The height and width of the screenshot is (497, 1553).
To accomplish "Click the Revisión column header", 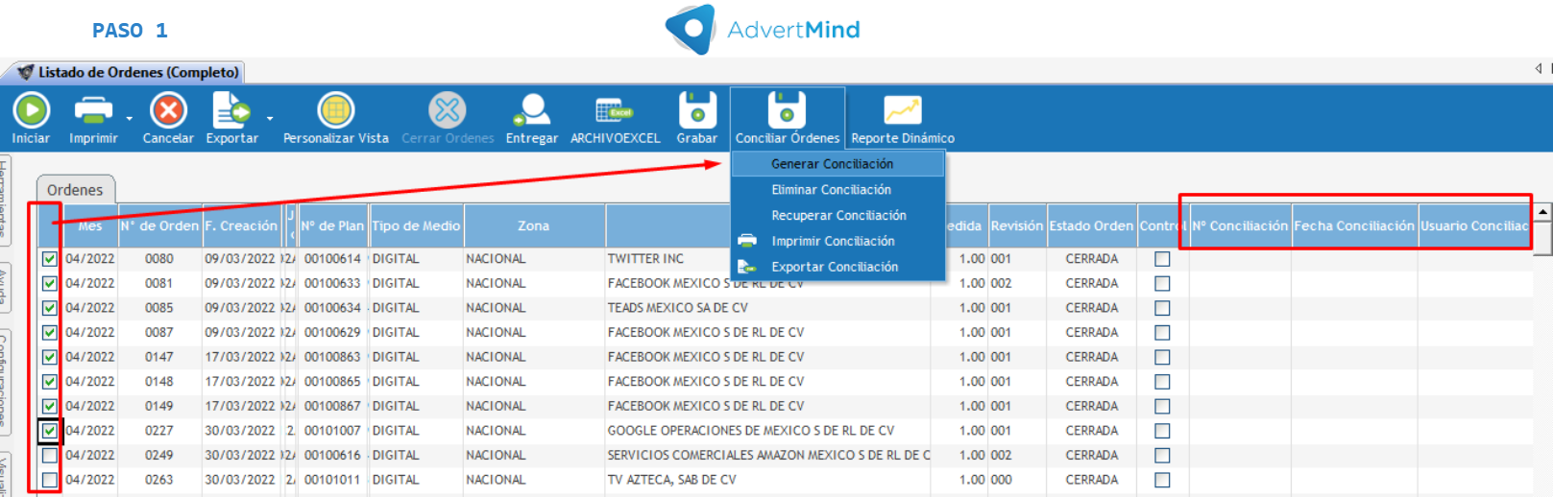I will pyautogui.click(x=1017, y=226).
